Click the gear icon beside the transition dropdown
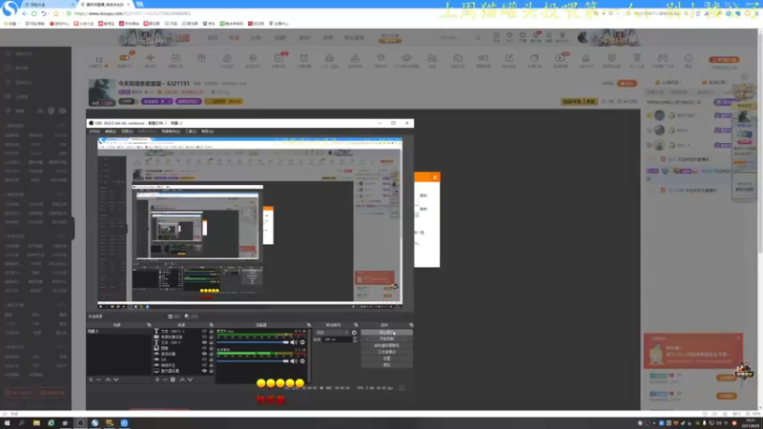The height and width of the screenshot is (429, 763). point(354,333)
